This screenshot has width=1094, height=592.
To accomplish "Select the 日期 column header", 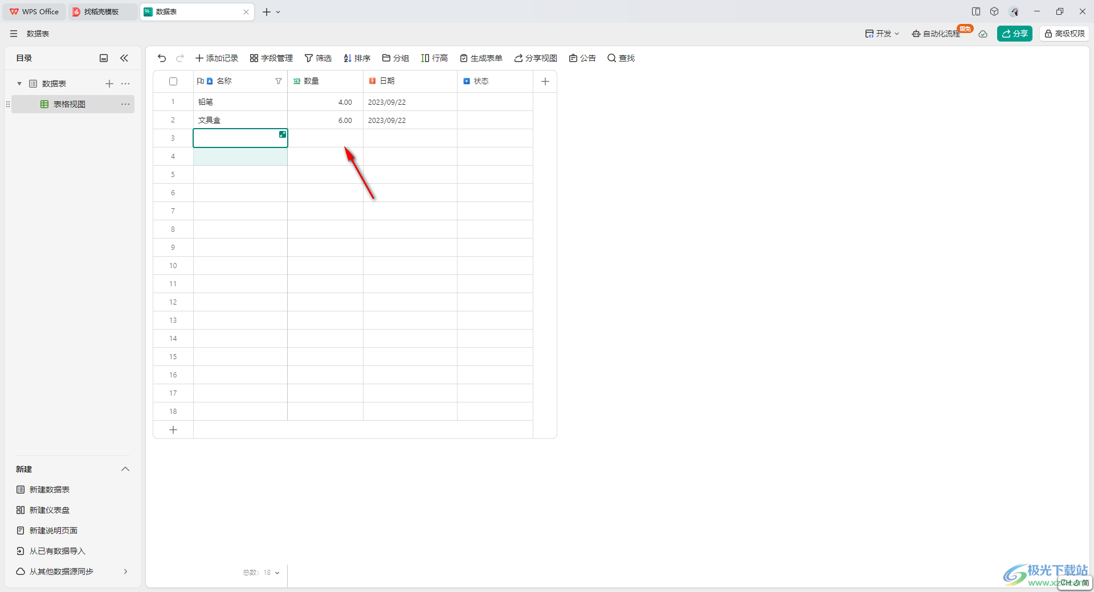I will click(x=410, y=81).
